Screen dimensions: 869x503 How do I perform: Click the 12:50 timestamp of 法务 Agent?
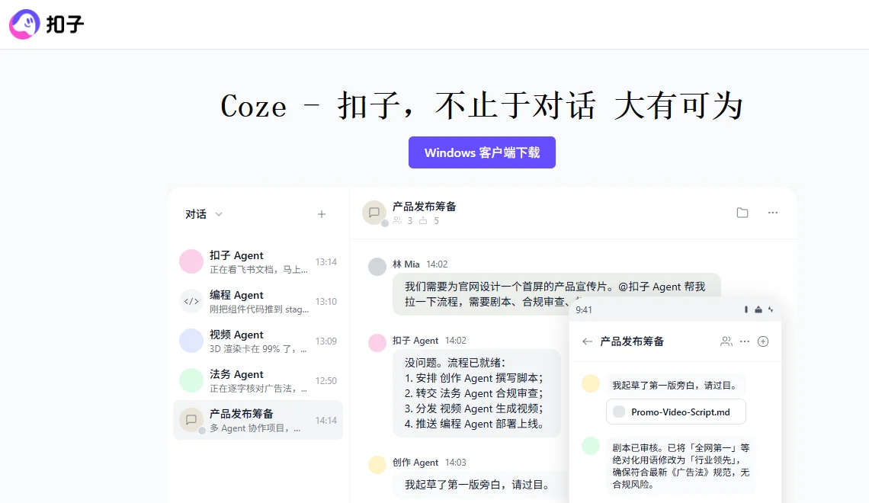pos(326,380)
